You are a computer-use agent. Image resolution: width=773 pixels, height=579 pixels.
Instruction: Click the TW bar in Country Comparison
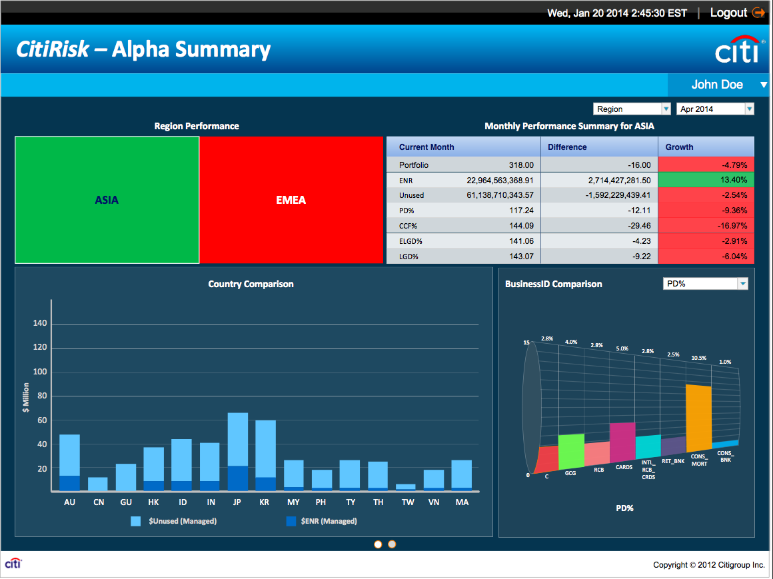pyautogui.click(x=406, y=487)
